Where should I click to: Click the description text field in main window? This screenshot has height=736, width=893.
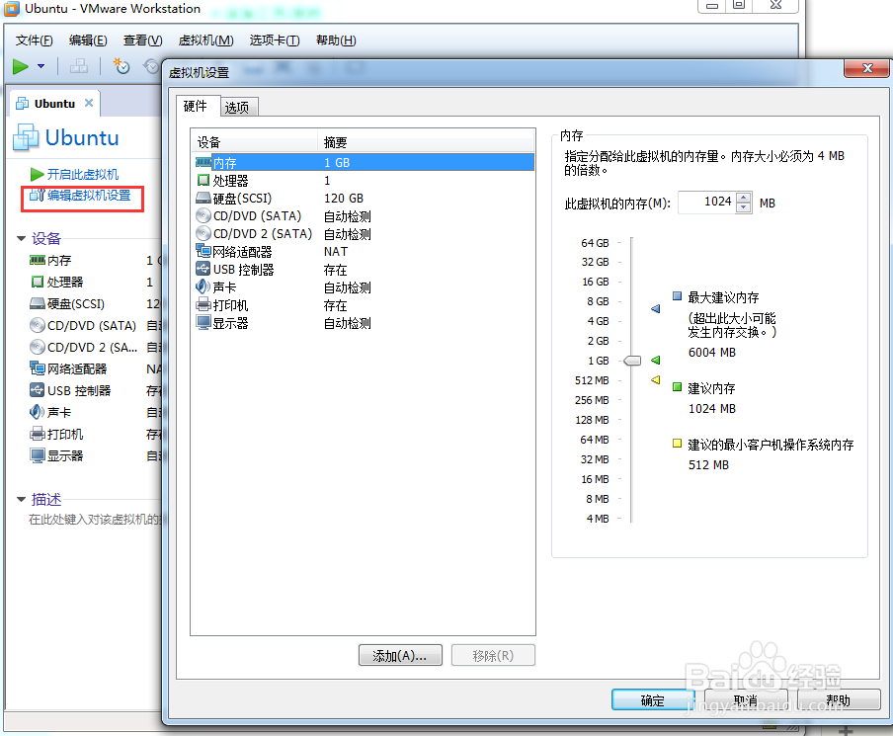[x=95, y=520]
